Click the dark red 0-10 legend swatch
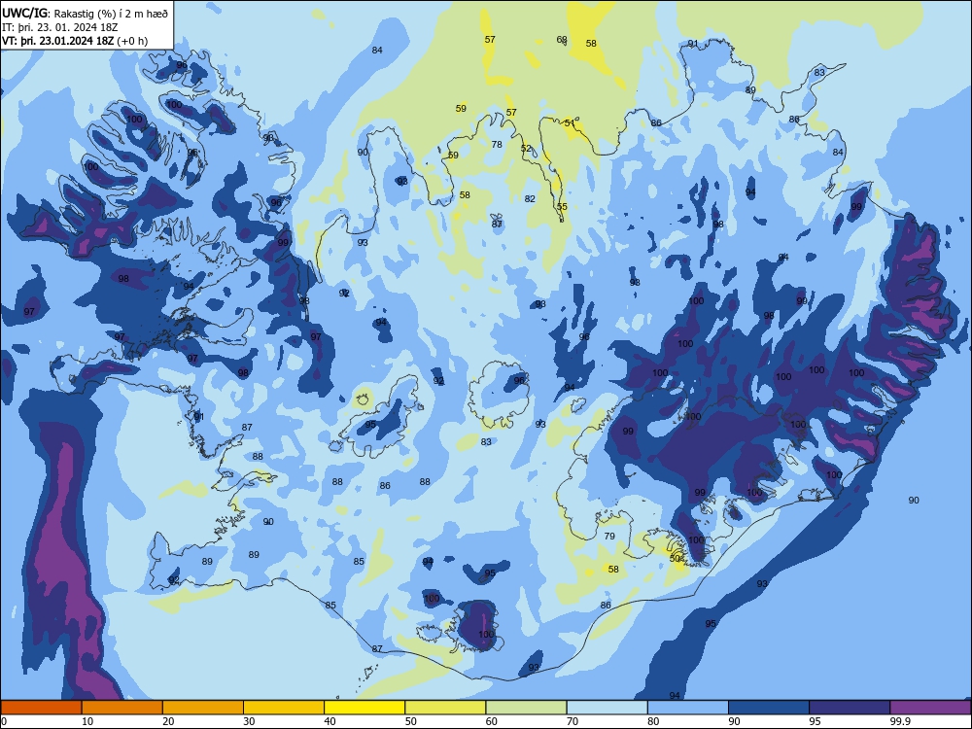This screenshot has height=729, width=972. click(41, 708)
